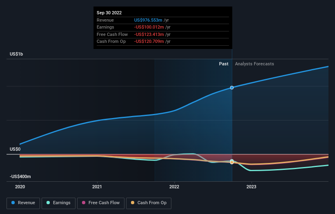Click the Free Cash Flow row label in the tooltip
The height and width of the screenshot is (214, 335).
click(112, 34)
